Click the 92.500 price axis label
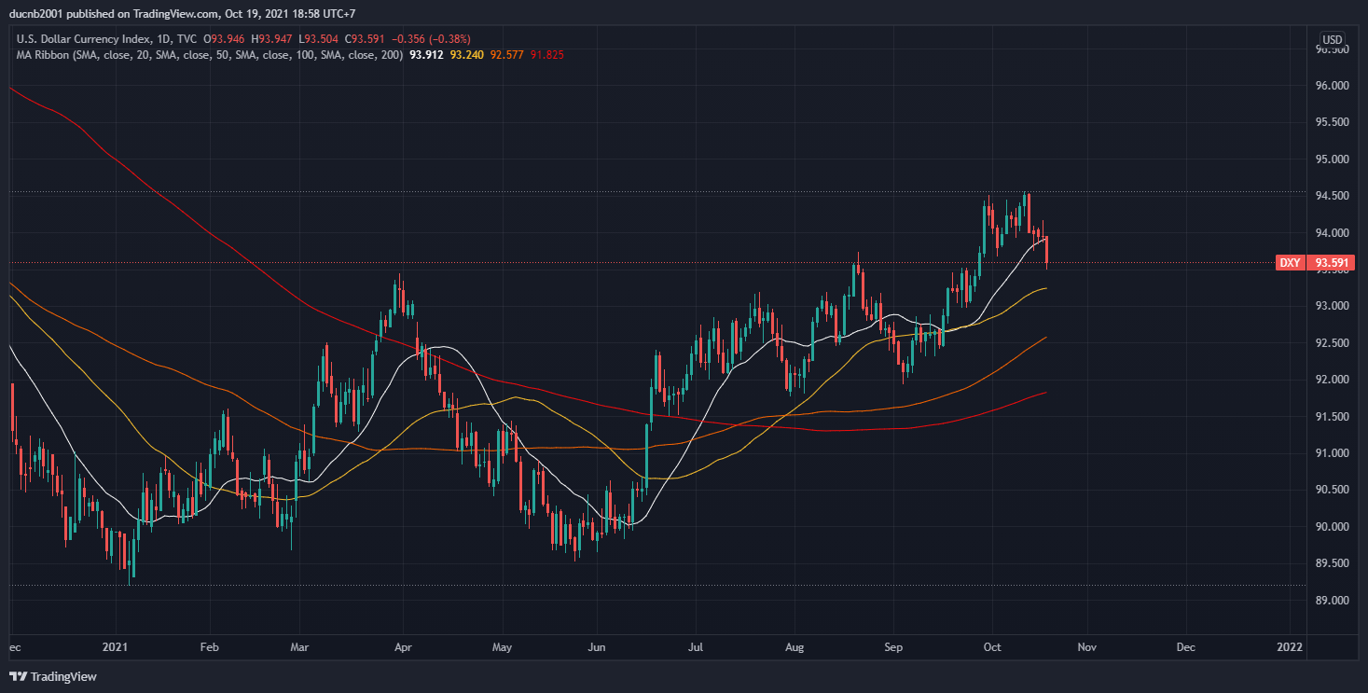The height and width of the screenshot is (693, 1368). (x=1333, y=343)
